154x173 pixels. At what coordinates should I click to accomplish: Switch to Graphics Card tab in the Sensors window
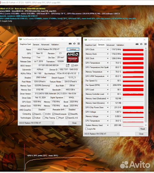(x=91, y=45)
